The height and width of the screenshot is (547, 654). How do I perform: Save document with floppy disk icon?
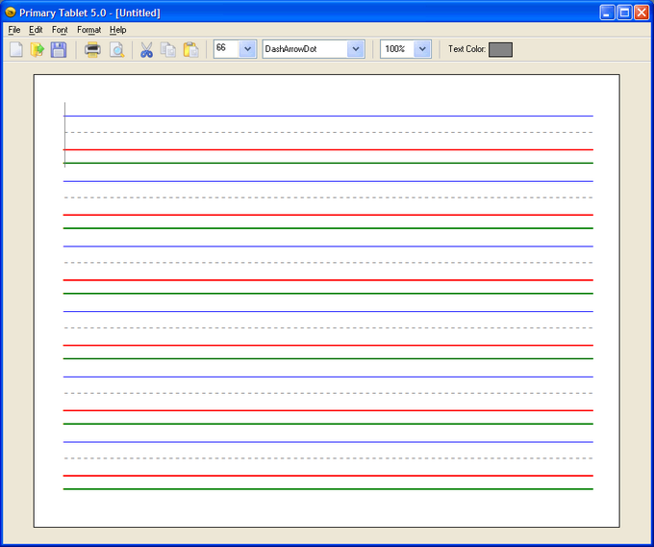point(59,49)
